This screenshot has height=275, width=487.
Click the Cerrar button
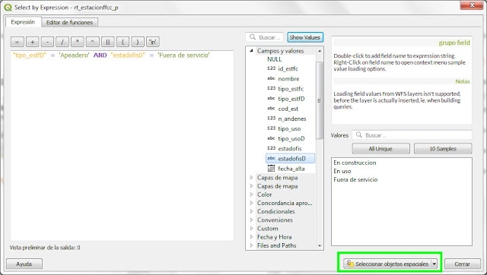pyautogui.click(x=462, y=264)
